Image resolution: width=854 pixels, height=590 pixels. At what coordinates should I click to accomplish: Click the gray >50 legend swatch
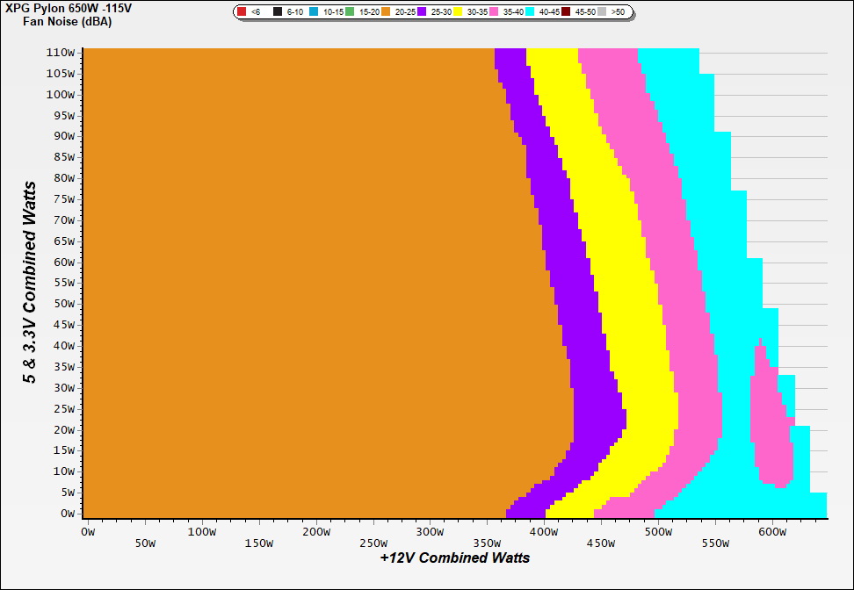click(x=603, y=12)
